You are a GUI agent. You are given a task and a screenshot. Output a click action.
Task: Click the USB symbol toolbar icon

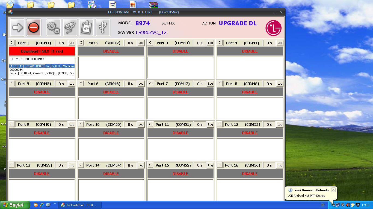pos(103,27)
